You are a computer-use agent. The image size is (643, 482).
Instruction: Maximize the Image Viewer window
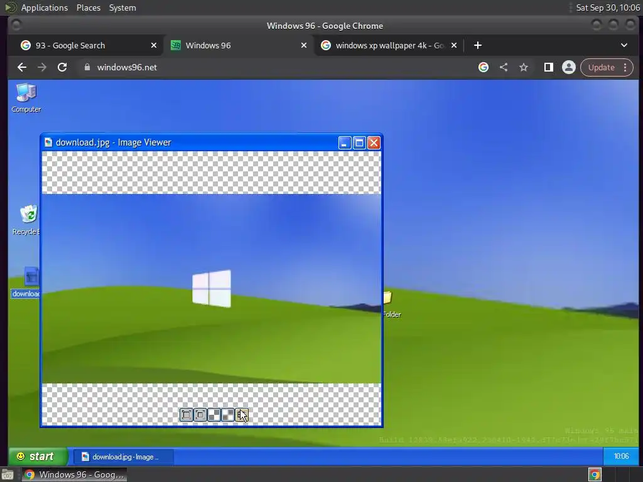359,142
